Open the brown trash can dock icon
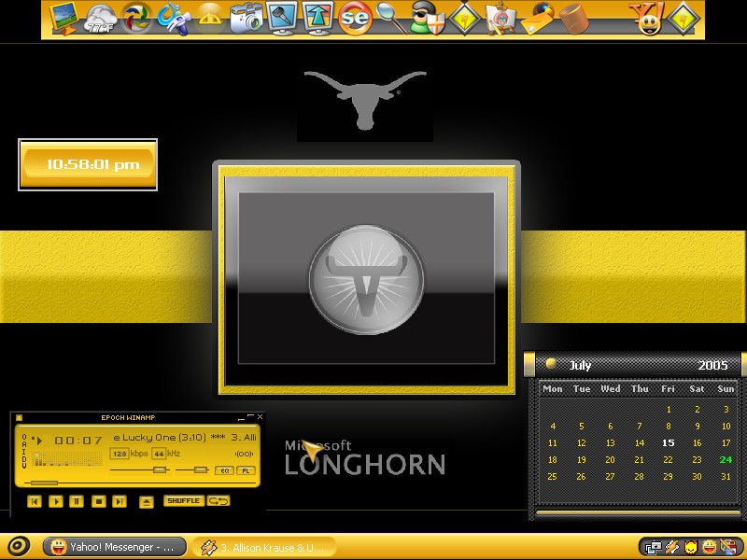Screen dimensions: 747x560 tap(573, 19)
